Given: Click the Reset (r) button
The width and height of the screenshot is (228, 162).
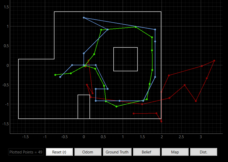Looking at the screenshot, I should point(59,152).
